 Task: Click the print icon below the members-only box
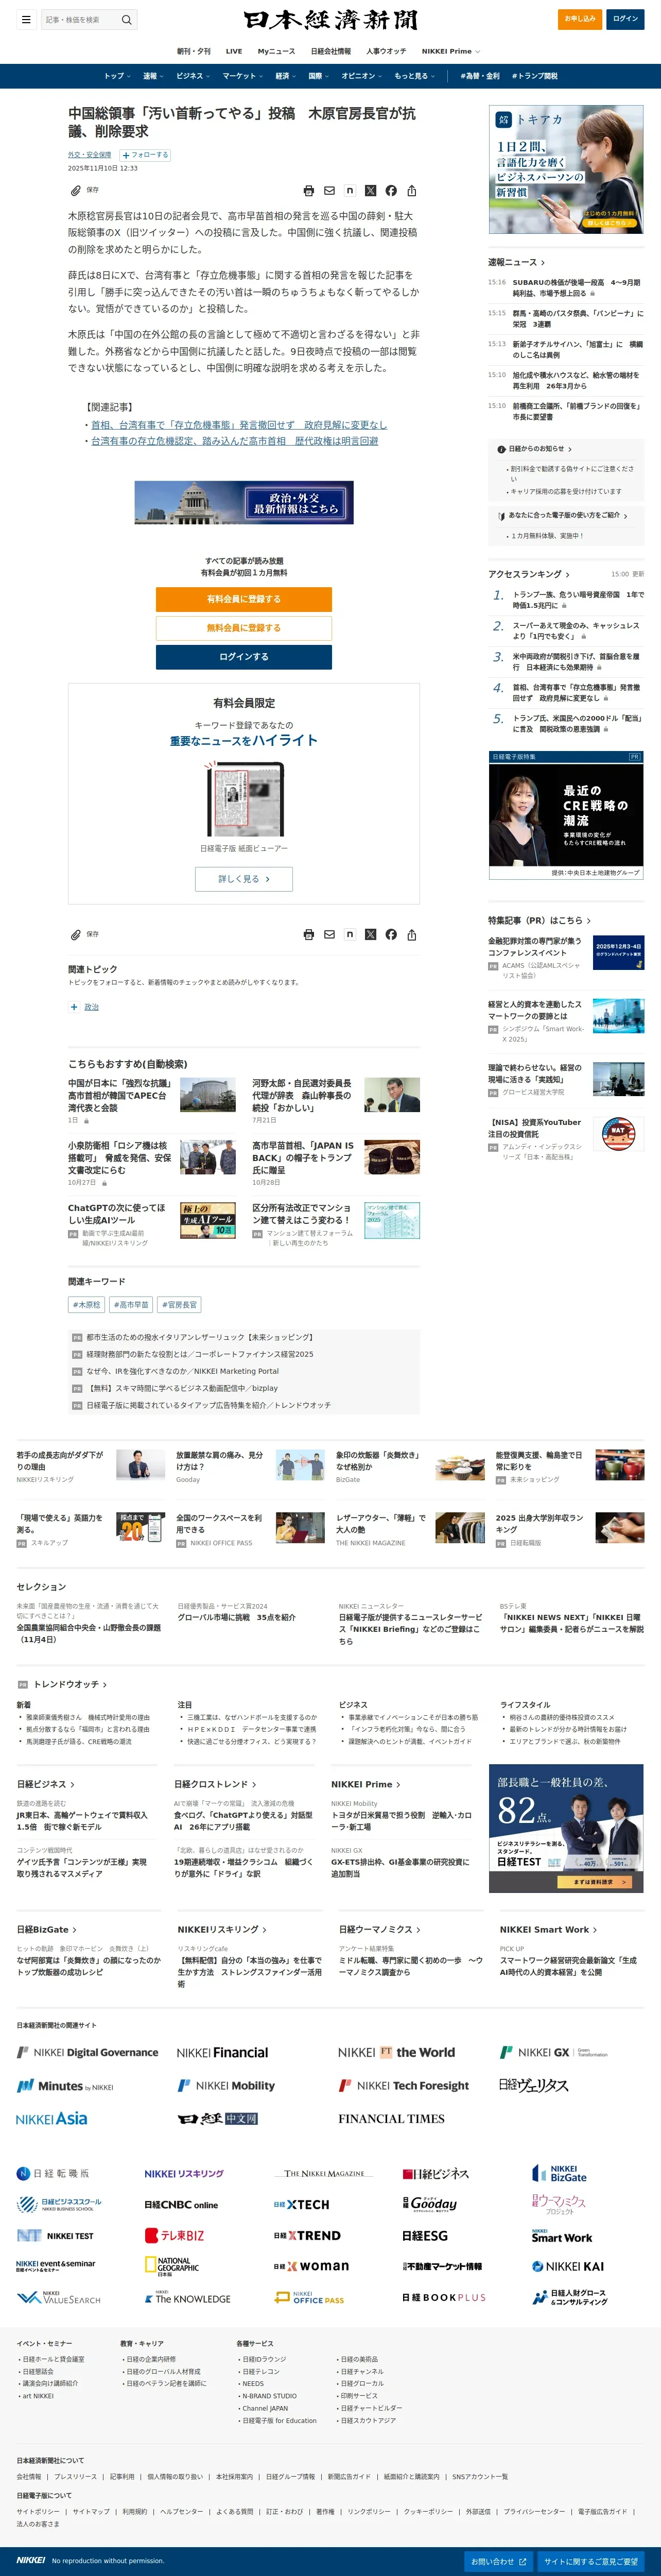[309, 934]
